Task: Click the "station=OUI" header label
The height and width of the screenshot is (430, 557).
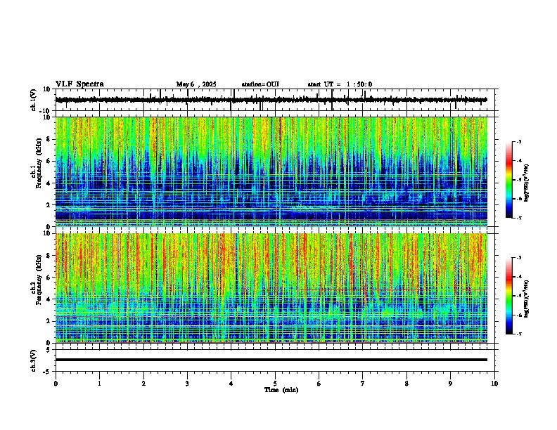Action: click(x=260, y=84)
